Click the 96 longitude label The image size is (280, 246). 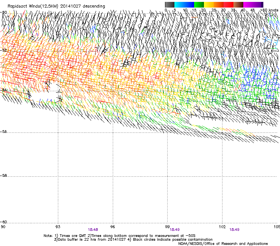[113, 227]
